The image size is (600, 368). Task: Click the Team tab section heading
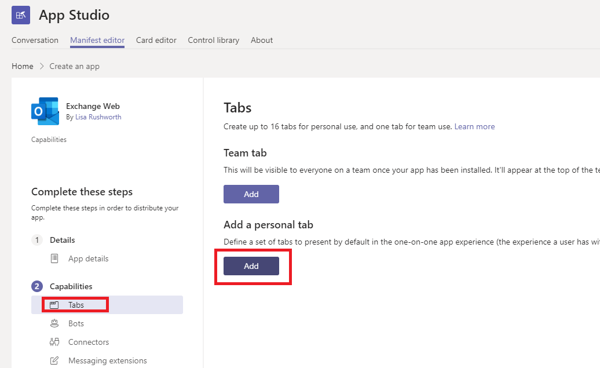point(245,153)
